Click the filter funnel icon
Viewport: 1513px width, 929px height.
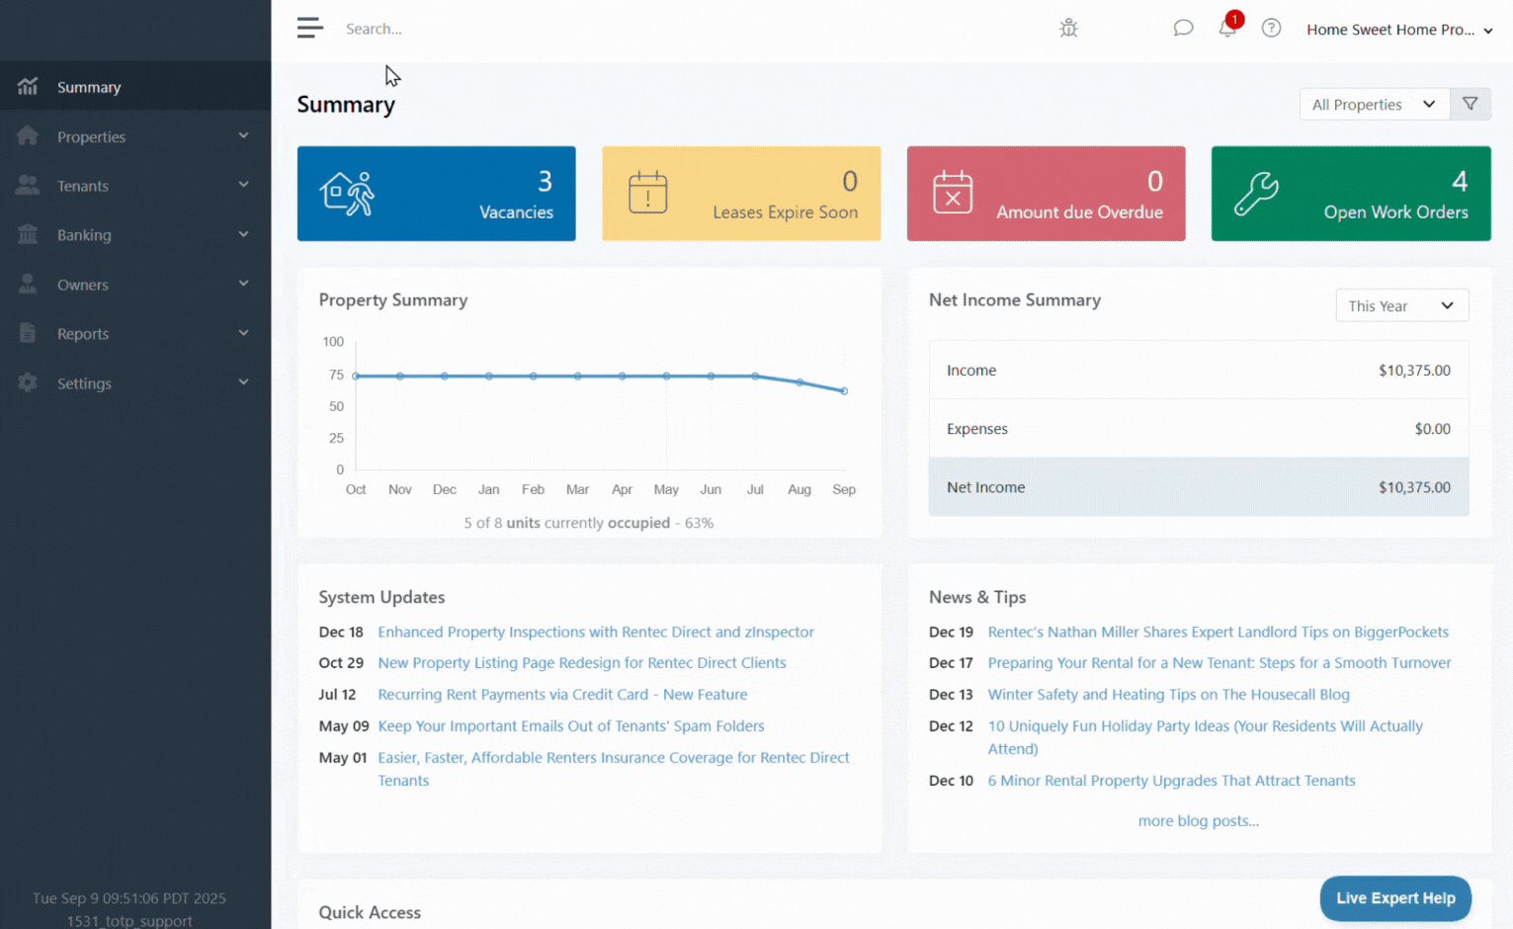pyautogui.click(x=1471, y=104)
